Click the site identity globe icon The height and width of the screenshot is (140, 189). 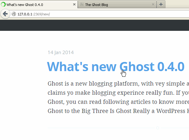point(14,14)
